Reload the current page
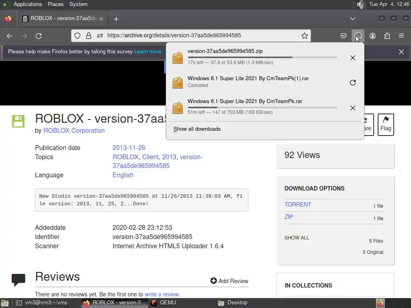 tap(39, 36)
